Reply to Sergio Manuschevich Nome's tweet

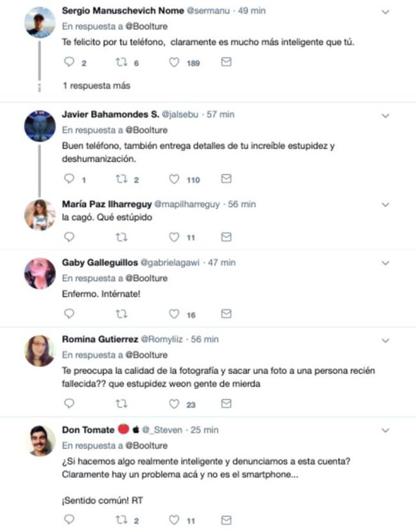pos(70,63)
